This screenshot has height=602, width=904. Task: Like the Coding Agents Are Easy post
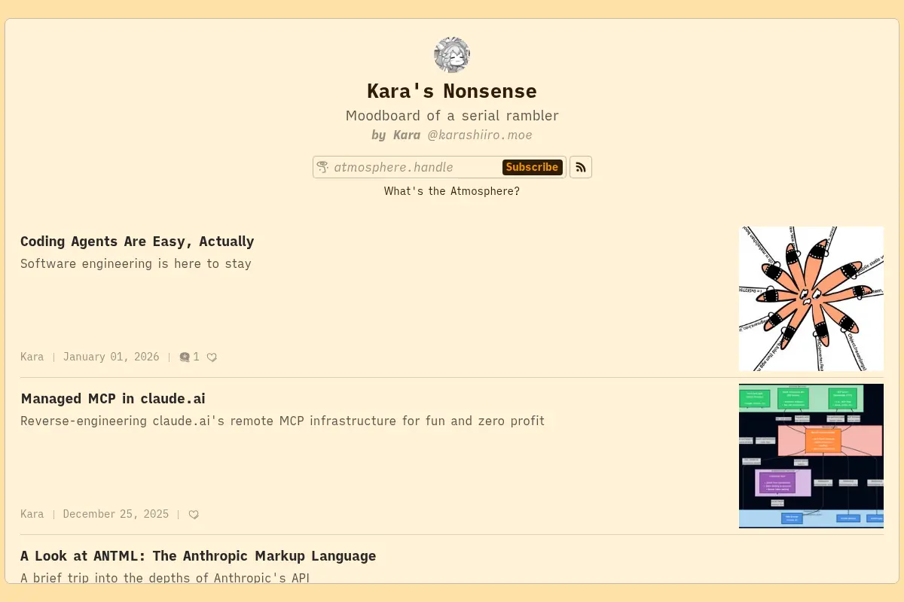pos(212,357)
